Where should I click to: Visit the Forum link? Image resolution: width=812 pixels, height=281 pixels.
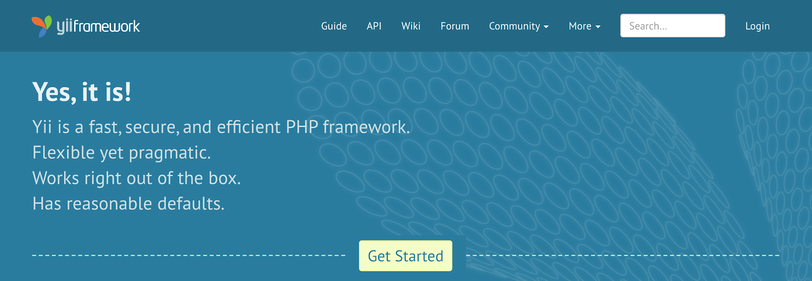455,26
